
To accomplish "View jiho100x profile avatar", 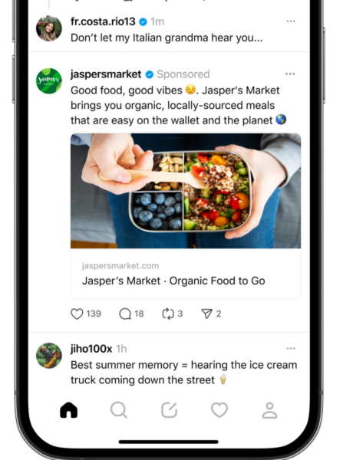I will coord(49,356).
